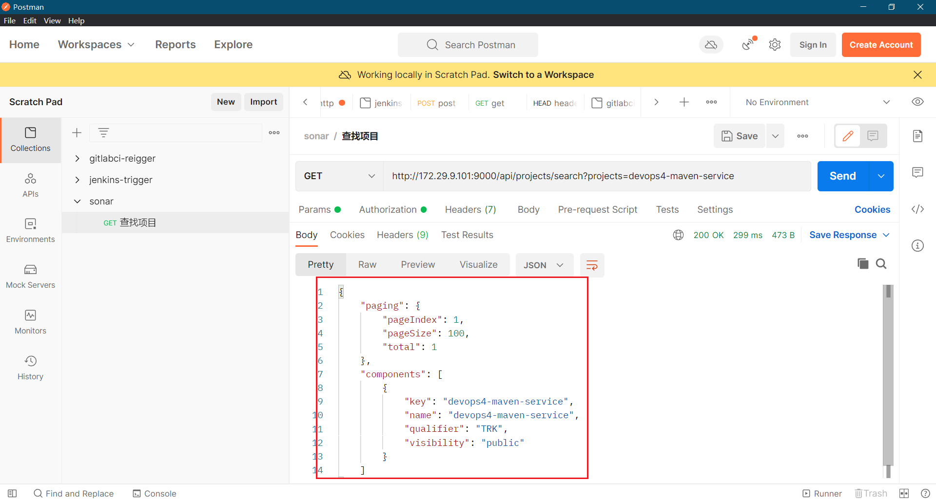Switch to the Pre-request Script tab
The height and width of the screenshot is (499, 936).
tap(597, 209)
